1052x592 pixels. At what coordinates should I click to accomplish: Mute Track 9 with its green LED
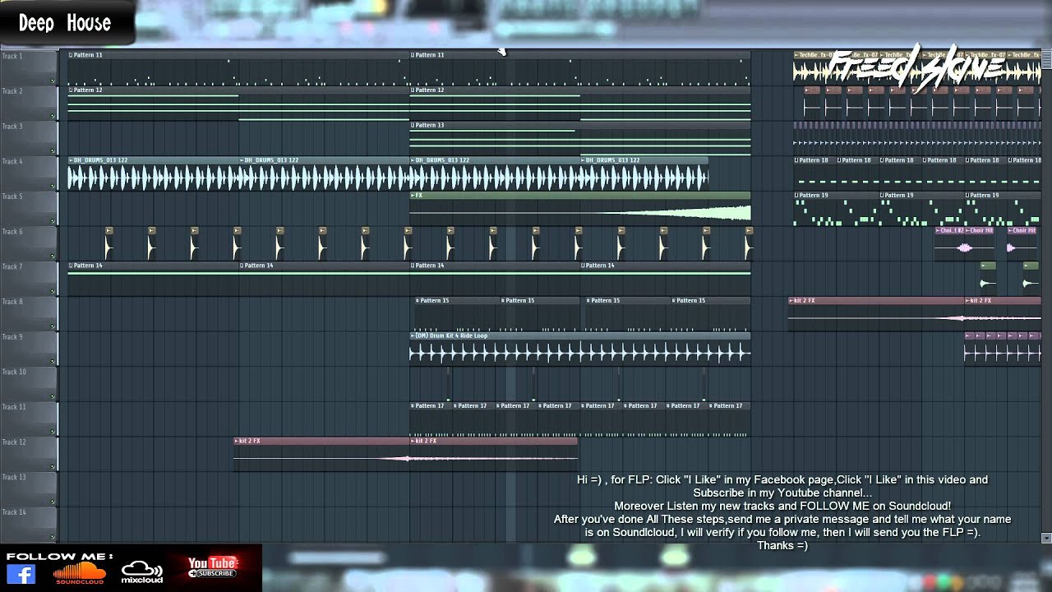53,362
